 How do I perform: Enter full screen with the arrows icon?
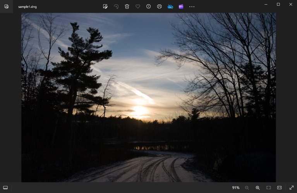[x=292, y=188]
